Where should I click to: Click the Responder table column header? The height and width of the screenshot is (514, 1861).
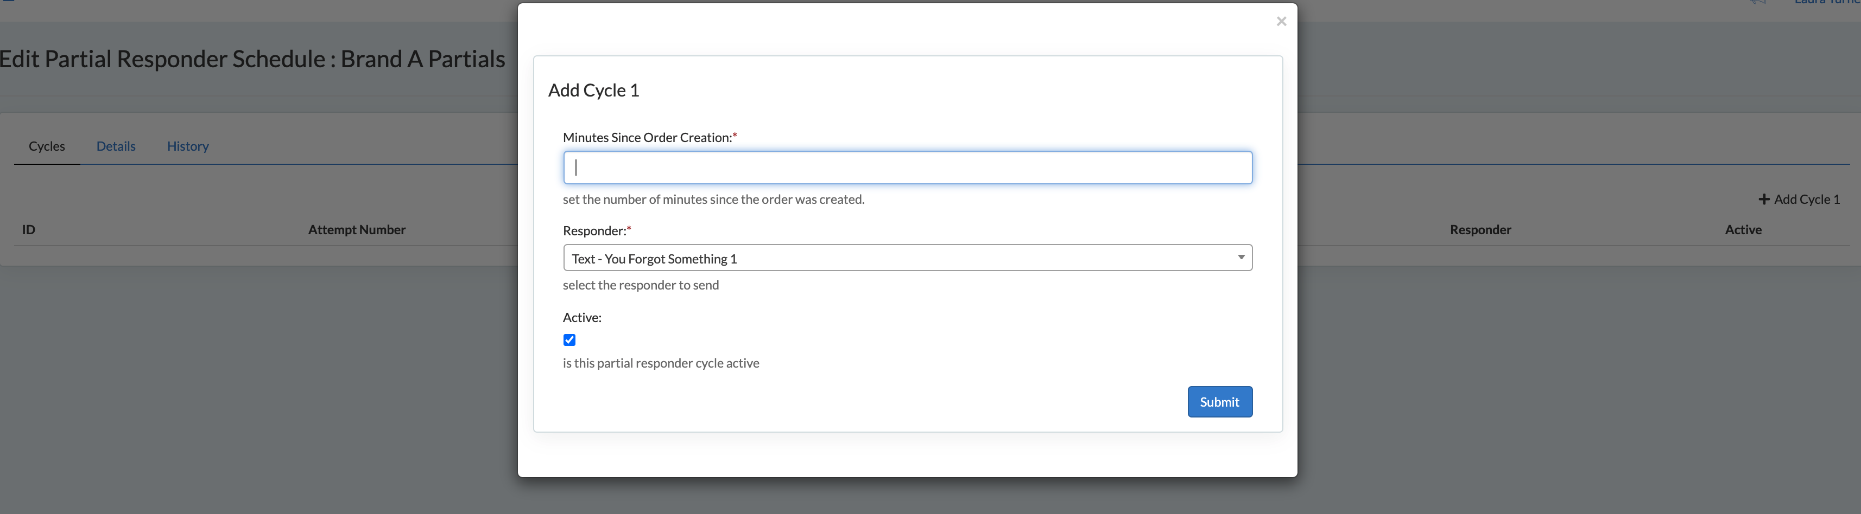coord(1480,229)
